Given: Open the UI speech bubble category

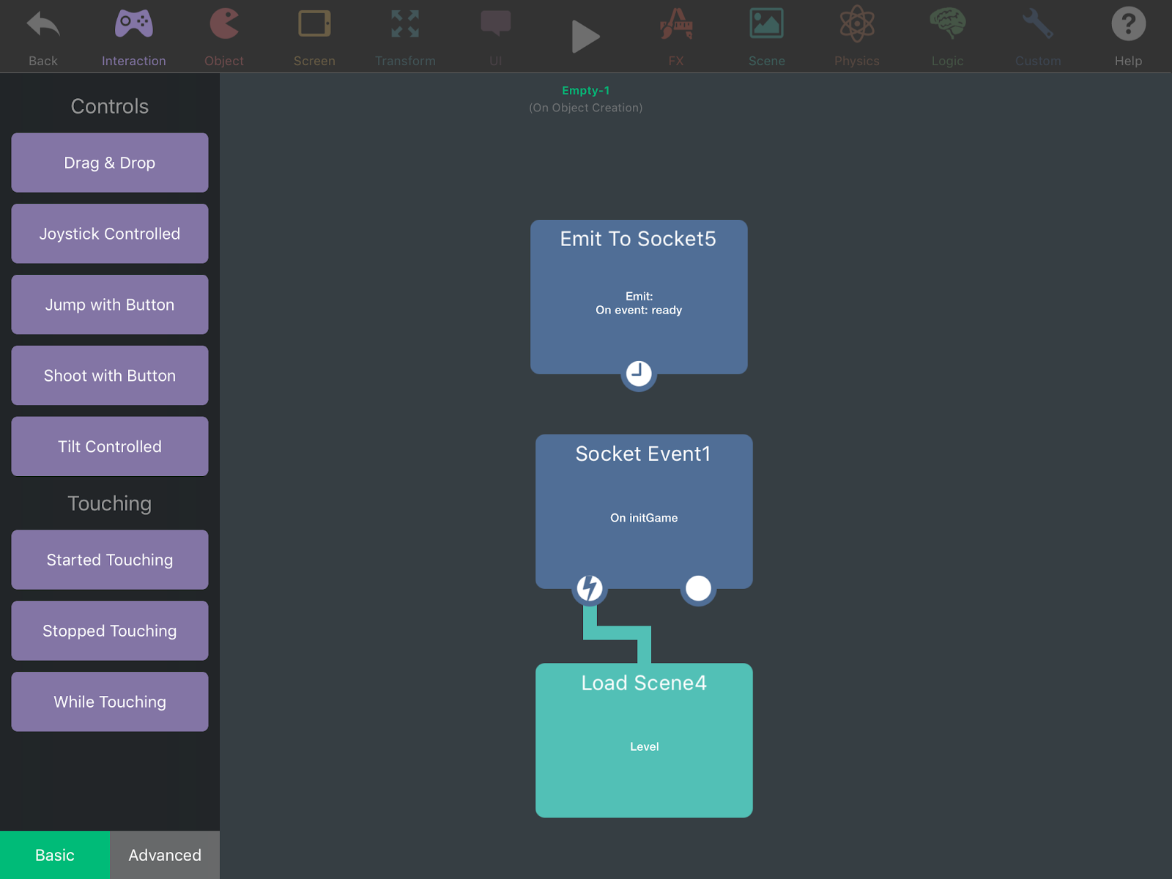Looking at the screenshot, I should [496, 37].
